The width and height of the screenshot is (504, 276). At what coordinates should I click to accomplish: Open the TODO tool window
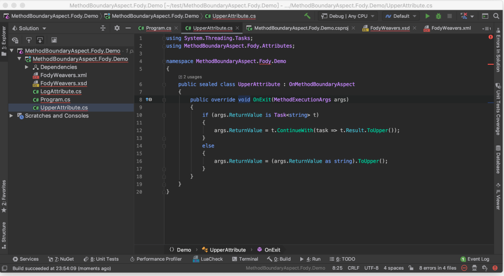343,259
